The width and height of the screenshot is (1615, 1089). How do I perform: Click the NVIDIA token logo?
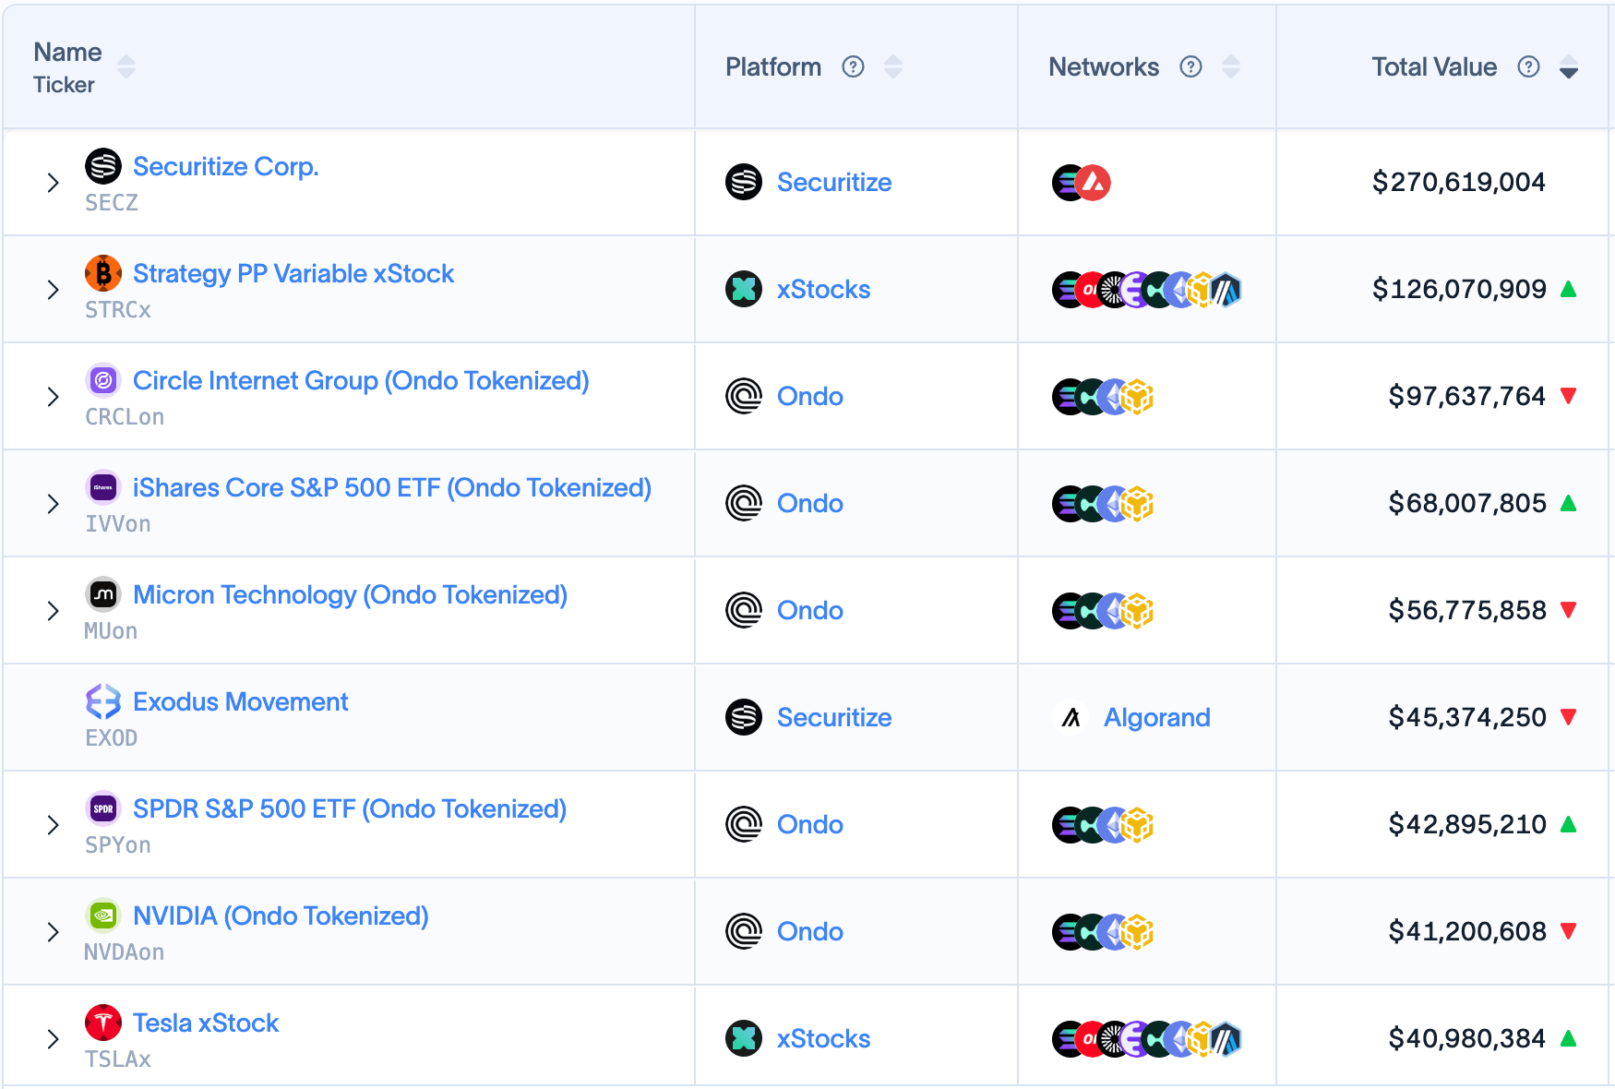103,915
